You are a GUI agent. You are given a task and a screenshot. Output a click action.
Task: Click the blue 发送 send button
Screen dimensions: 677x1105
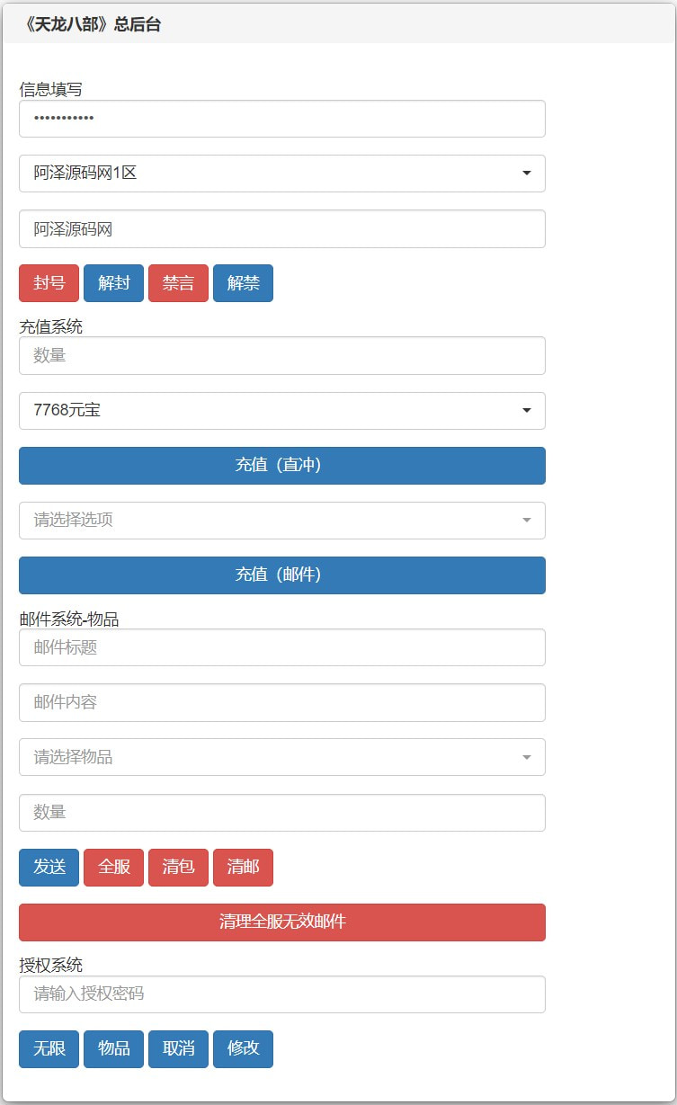(x=49, y=868)
